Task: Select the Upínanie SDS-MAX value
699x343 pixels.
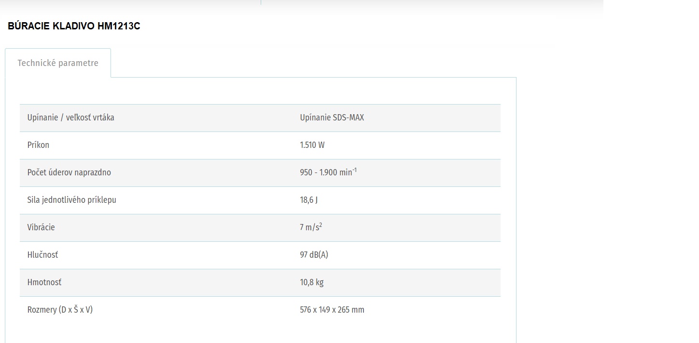Action: [x=332, y=118]
